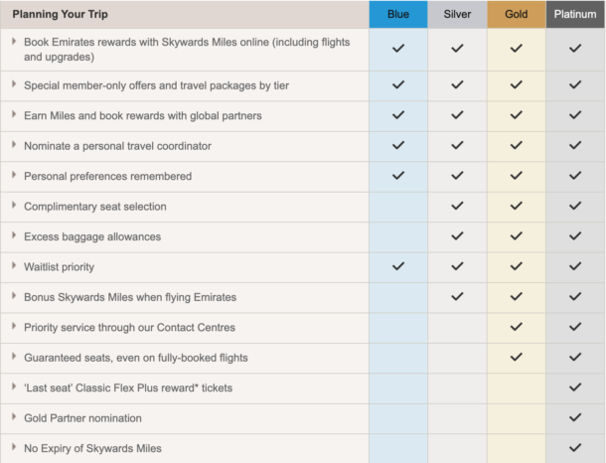
Task: Click the Blue checkmark for Waitlist priority
Action: 398,266
